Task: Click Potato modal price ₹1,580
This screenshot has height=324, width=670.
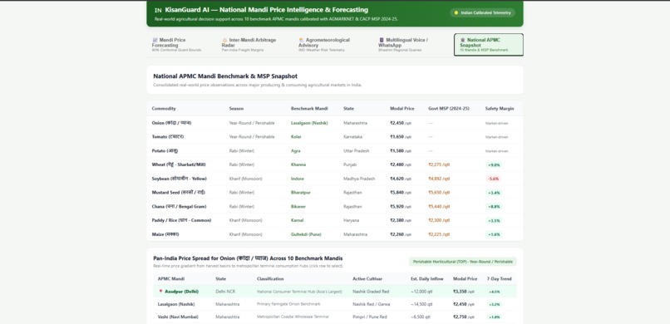Action: pos(401,150)
